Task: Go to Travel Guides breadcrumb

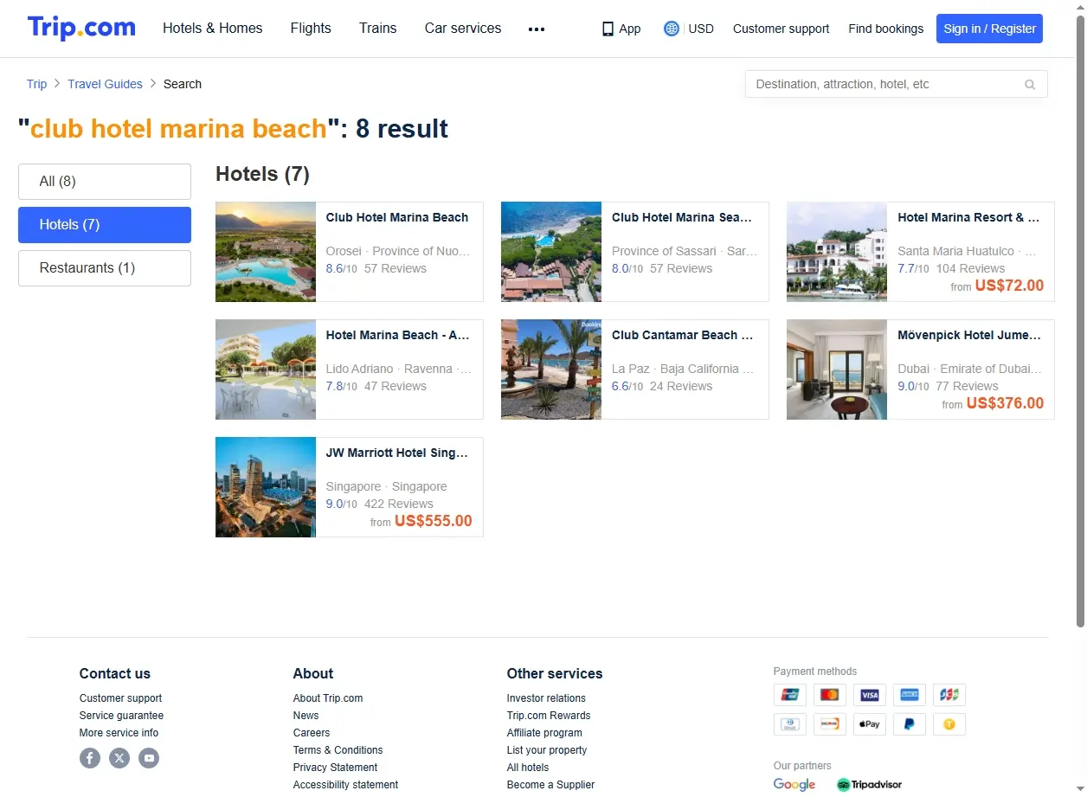Action: coord(106,84)
